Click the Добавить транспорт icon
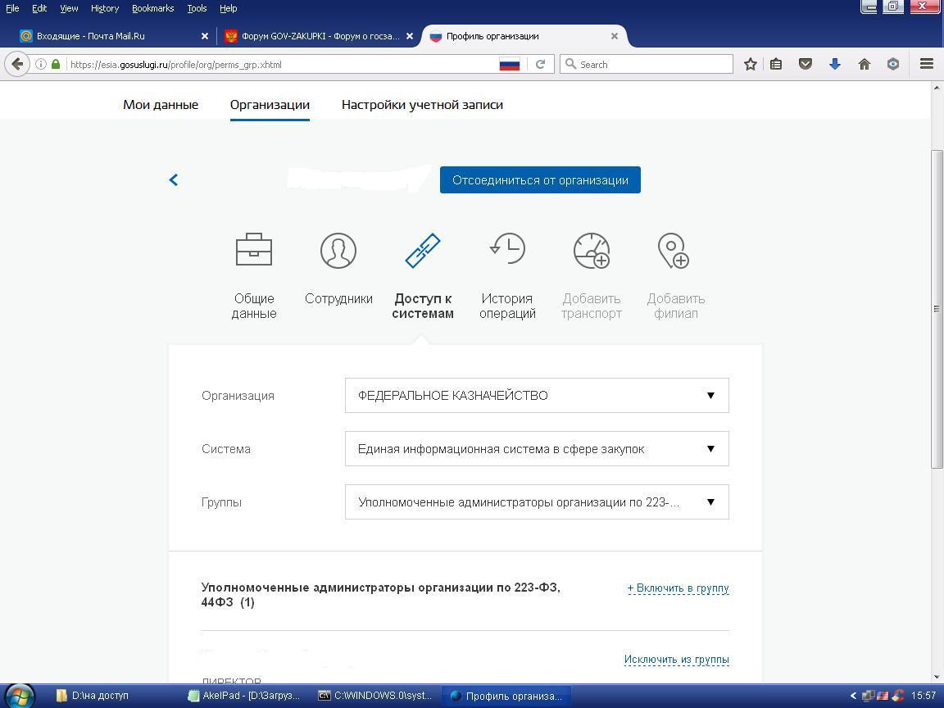 [591, 251]
